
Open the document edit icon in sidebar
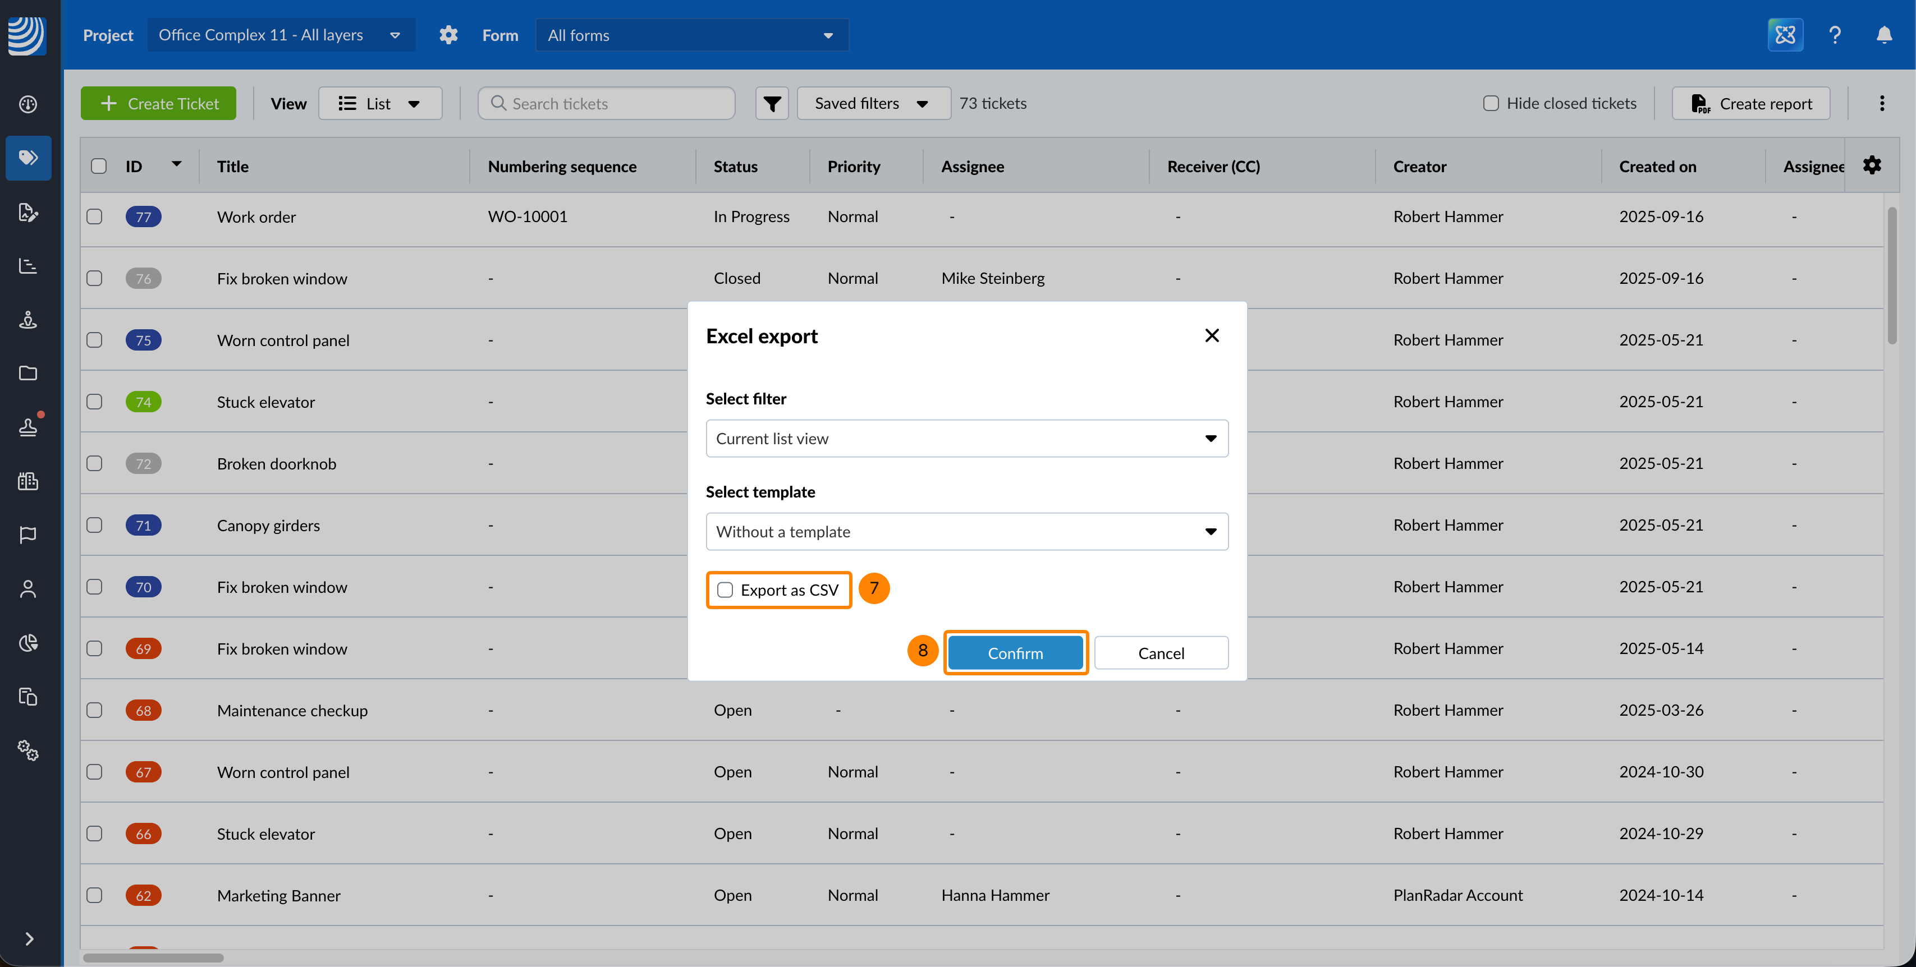(28, 212)
